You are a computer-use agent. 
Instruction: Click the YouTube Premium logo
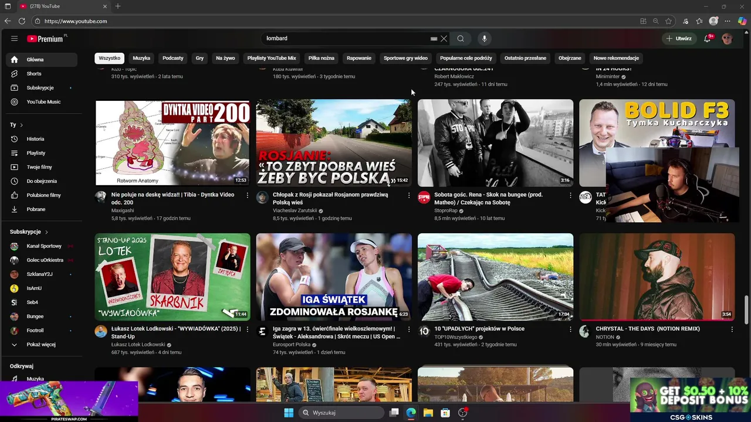pyautogui.click(x=46, y=39)
